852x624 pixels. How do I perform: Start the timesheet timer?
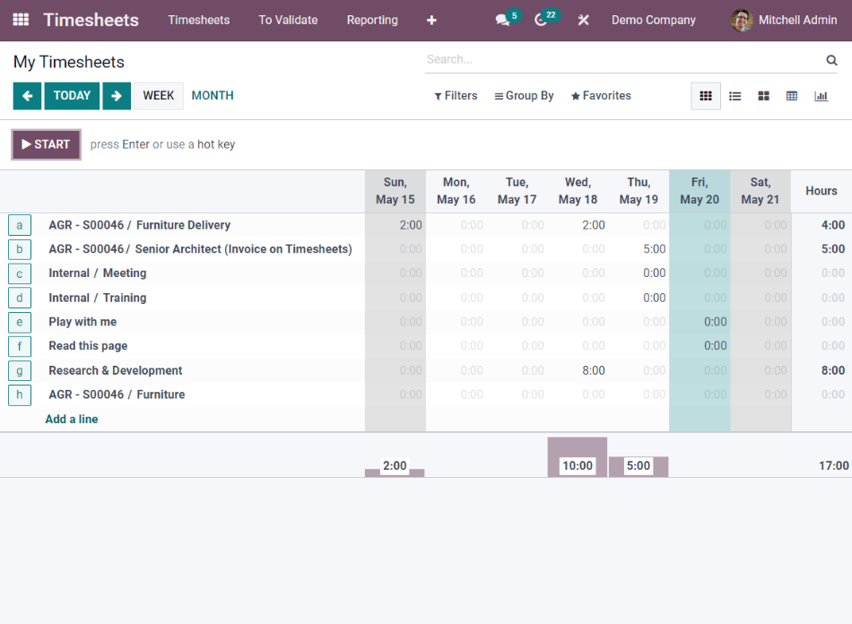[45, 143]
